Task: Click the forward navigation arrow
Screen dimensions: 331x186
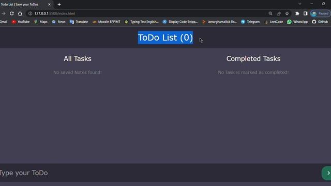Action: 4,13
